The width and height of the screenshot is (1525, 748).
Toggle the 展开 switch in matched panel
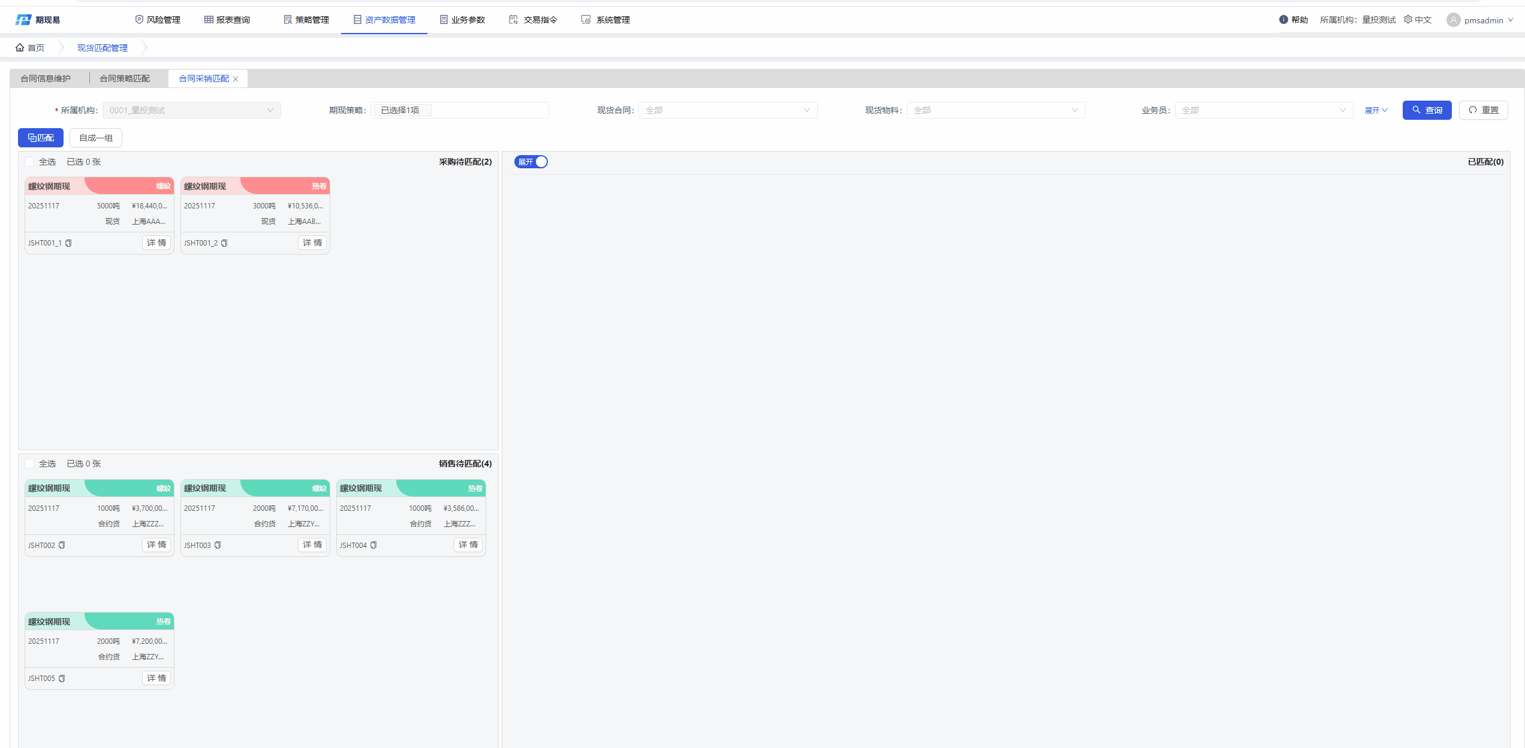pos(531,162)
